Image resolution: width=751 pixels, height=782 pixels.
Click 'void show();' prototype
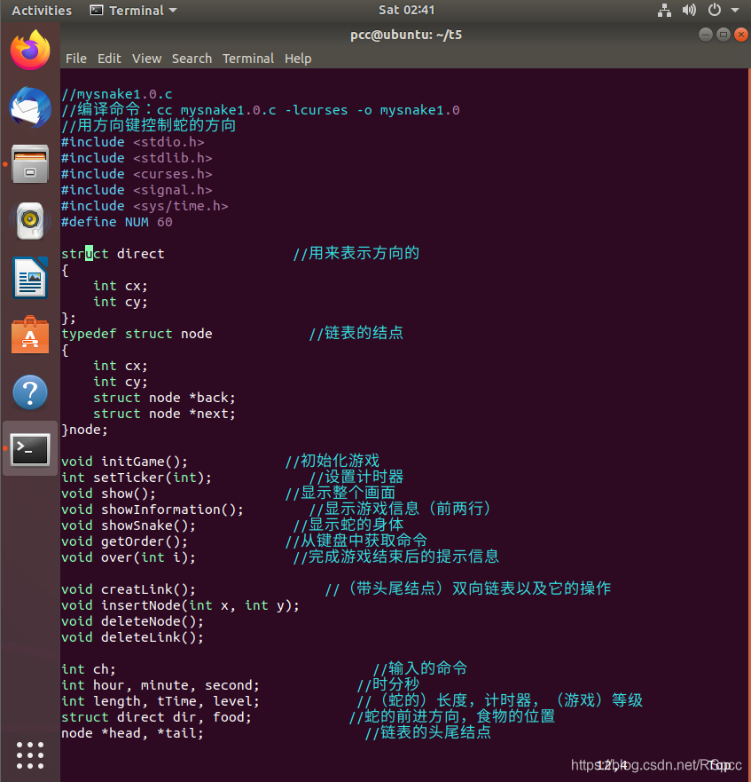[x=109, y=494]
